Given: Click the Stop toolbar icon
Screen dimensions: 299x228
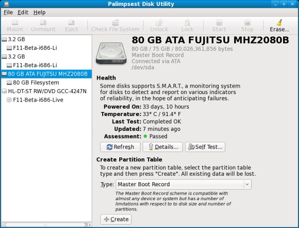Looking at the screenshot, I should [x=247, y=22].
